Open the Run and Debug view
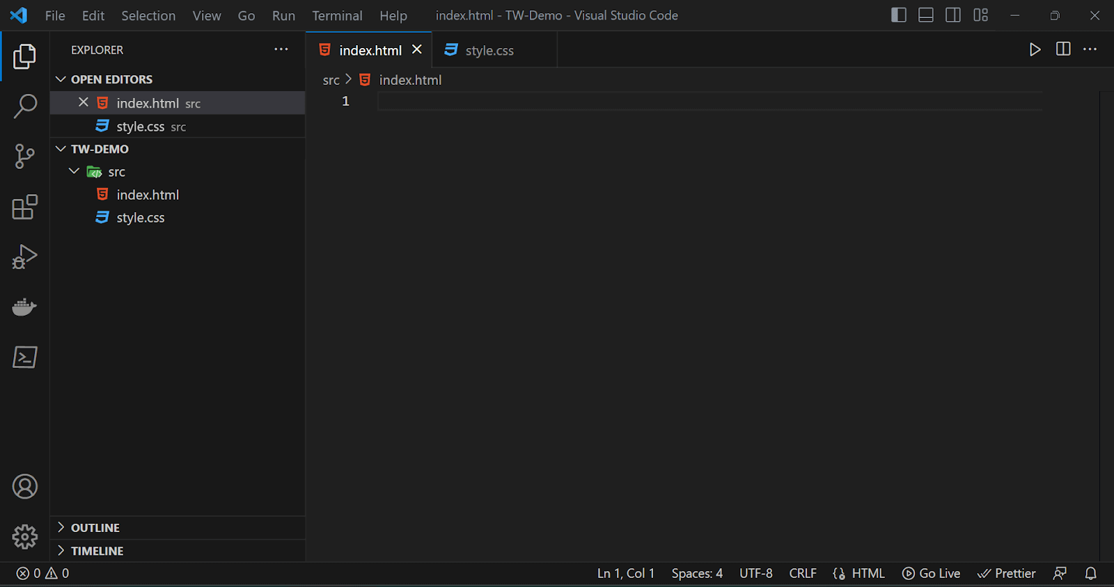Image resolution: width=1114 pixels, height=587 pixels. click(x=24, y=257)
